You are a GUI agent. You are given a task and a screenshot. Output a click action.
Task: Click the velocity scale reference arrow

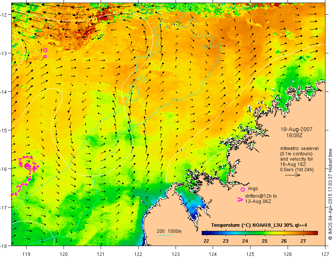click(x=293, y=175)
